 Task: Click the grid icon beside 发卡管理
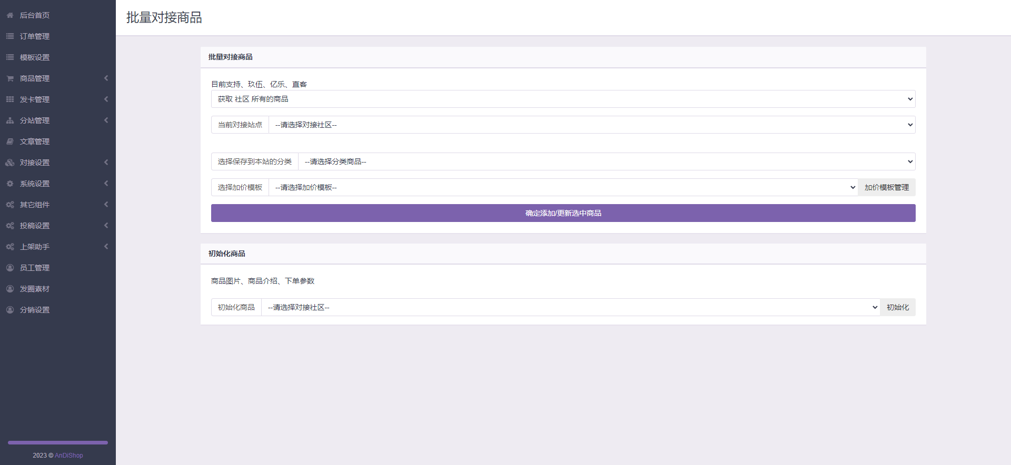click(x=10, y=99)
